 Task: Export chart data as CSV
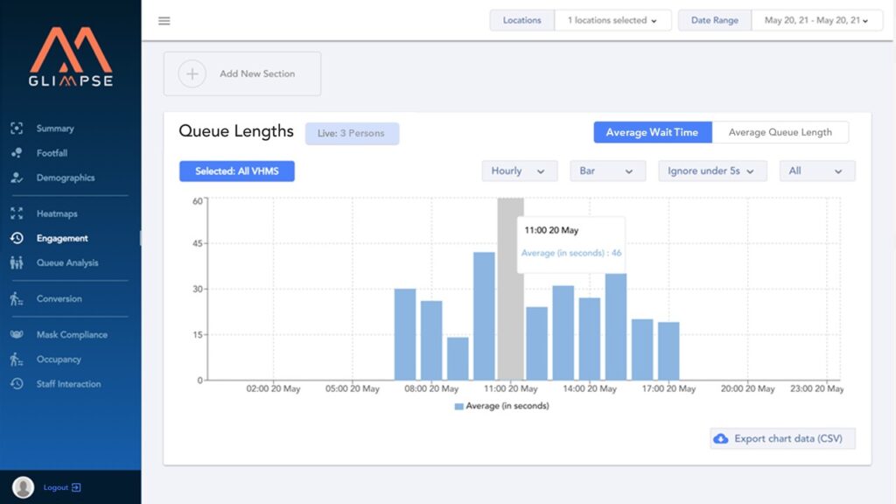click(782, 438)
